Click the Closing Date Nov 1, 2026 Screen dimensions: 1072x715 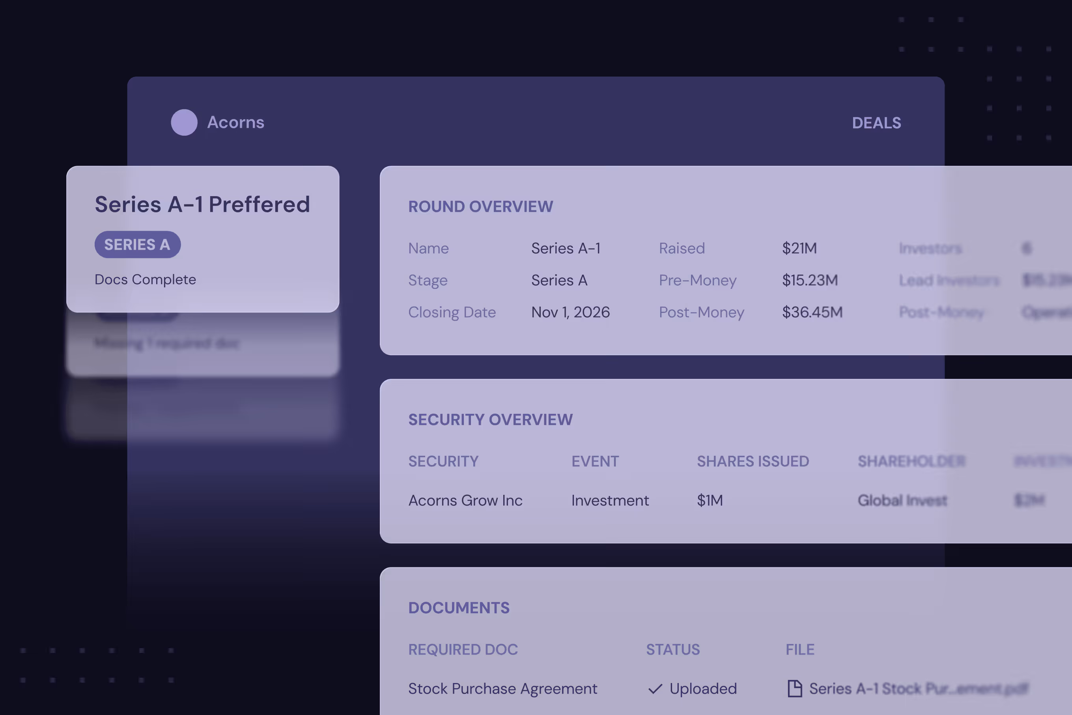point(570,312)
